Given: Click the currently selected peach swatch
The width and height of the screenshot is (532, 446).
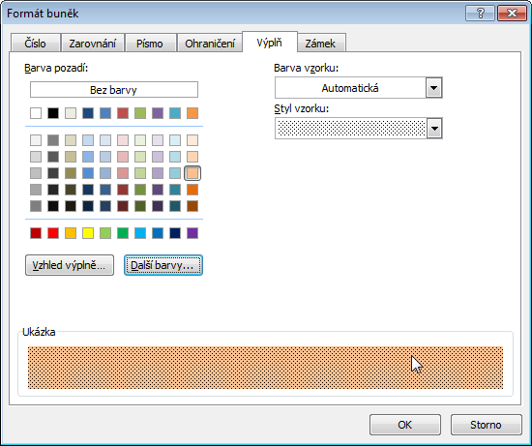Looking at the screenshot, I should point(192,173).
